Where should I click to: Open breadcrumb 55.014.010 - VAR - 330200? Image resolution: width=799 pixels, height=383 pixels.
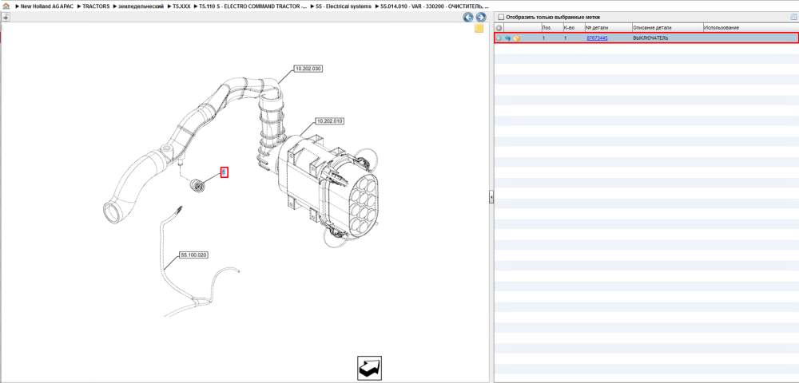click(434, 6)
